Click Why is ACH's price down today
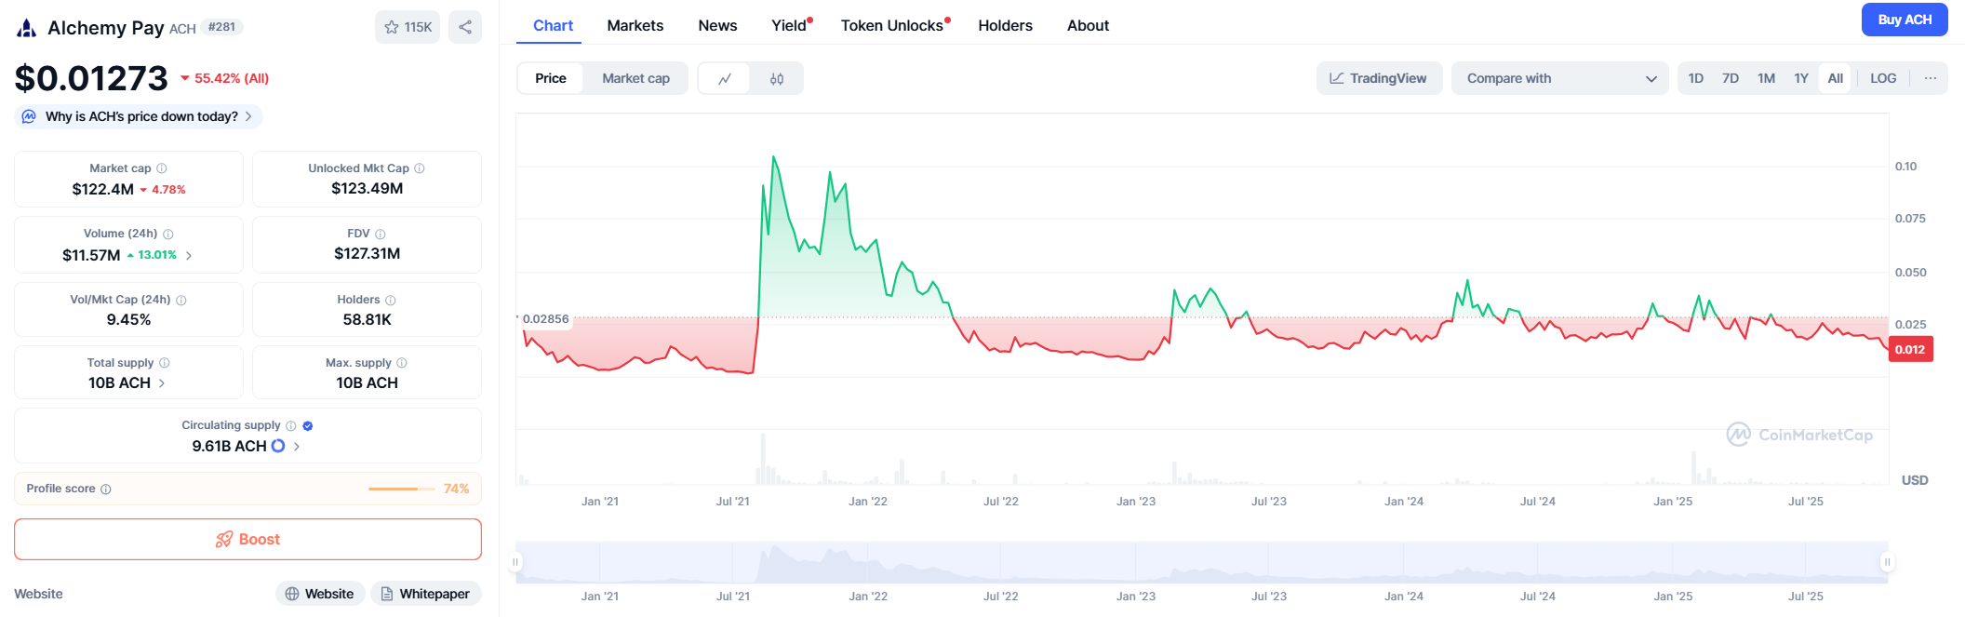 point(141,116)
